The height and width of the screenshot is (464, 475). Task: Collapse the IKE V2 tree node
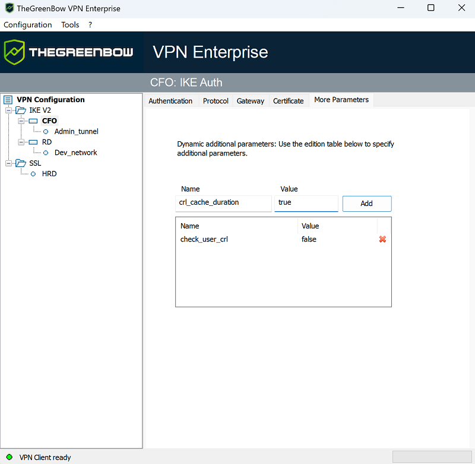click(x=8, y=110)
